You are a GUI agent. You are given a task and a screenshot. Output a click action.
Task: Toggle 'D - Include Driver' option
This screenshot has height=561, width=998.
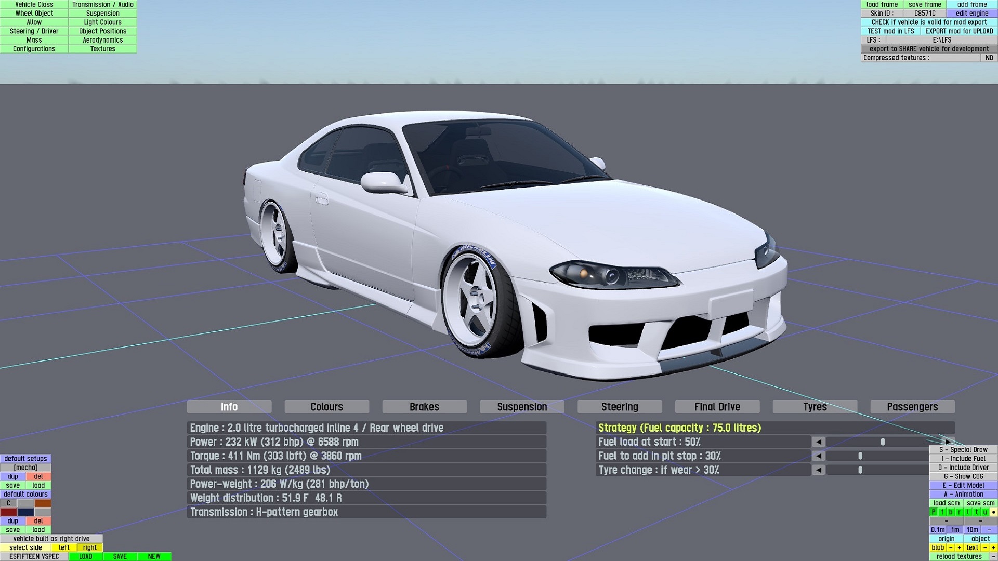click(963, 468)
